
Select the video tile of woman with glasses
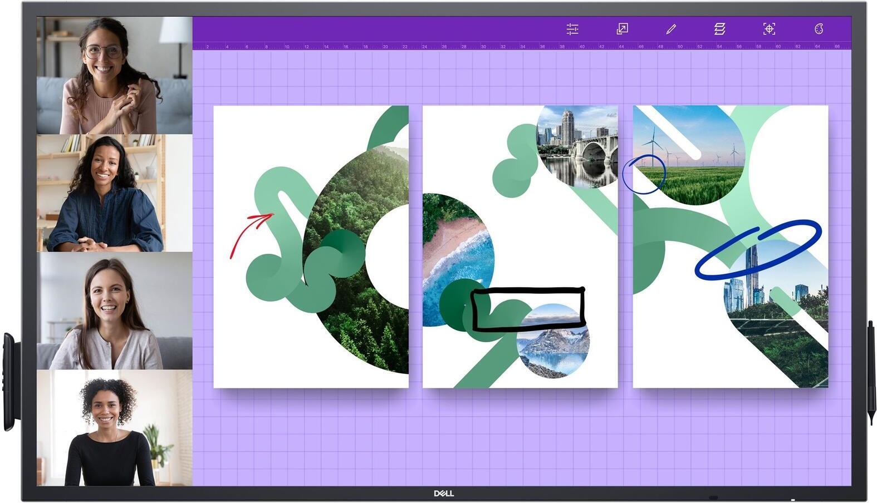[x=114, y=75]
